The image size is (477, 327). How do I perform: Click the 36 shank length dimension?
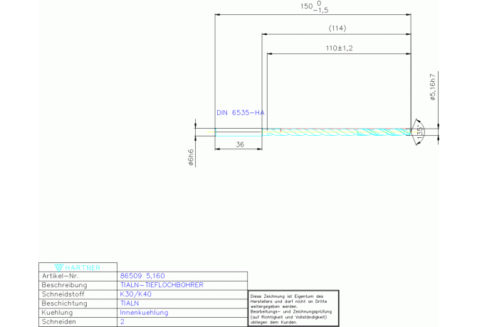239,144
